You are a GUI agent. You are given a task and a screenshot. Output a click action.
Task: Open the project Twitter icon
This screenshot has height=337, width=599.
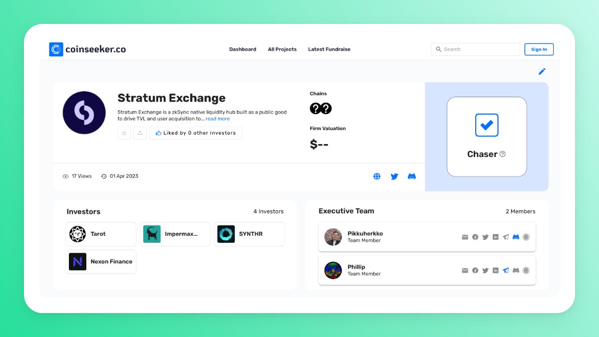(394, 176)
